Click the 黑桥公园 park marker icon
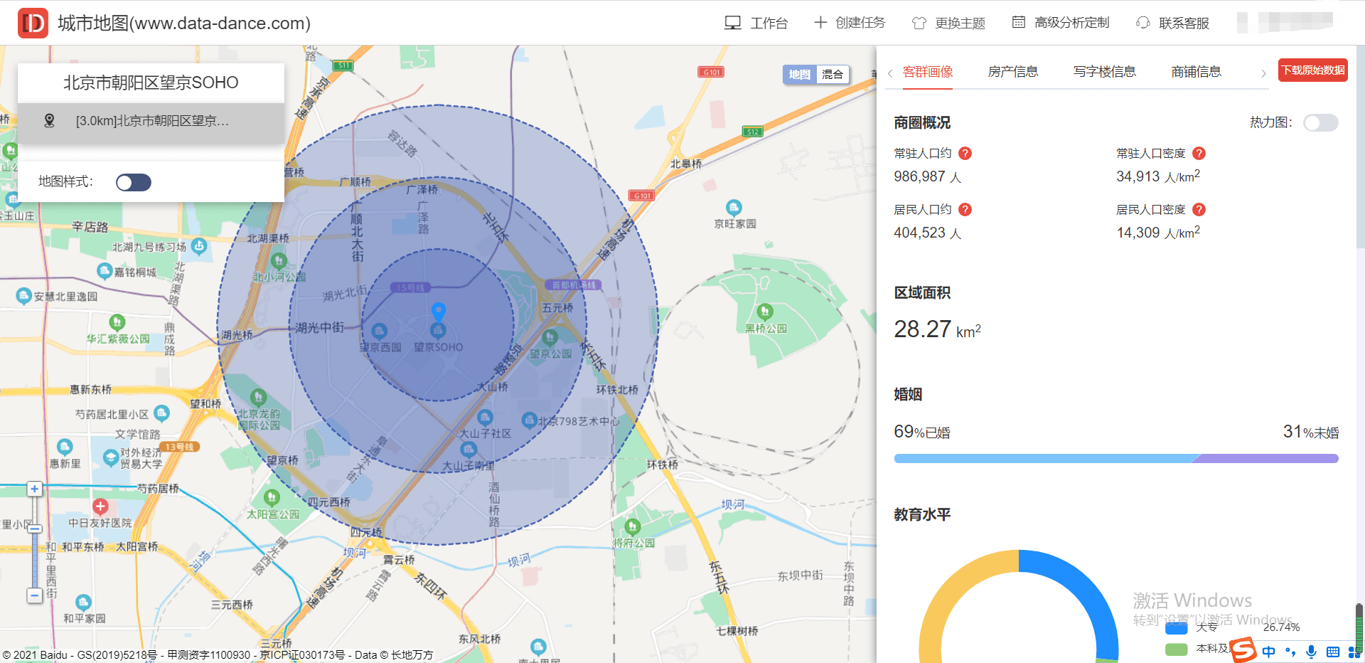The height and width of the screenshot is (663, 1365). point(765,312)
